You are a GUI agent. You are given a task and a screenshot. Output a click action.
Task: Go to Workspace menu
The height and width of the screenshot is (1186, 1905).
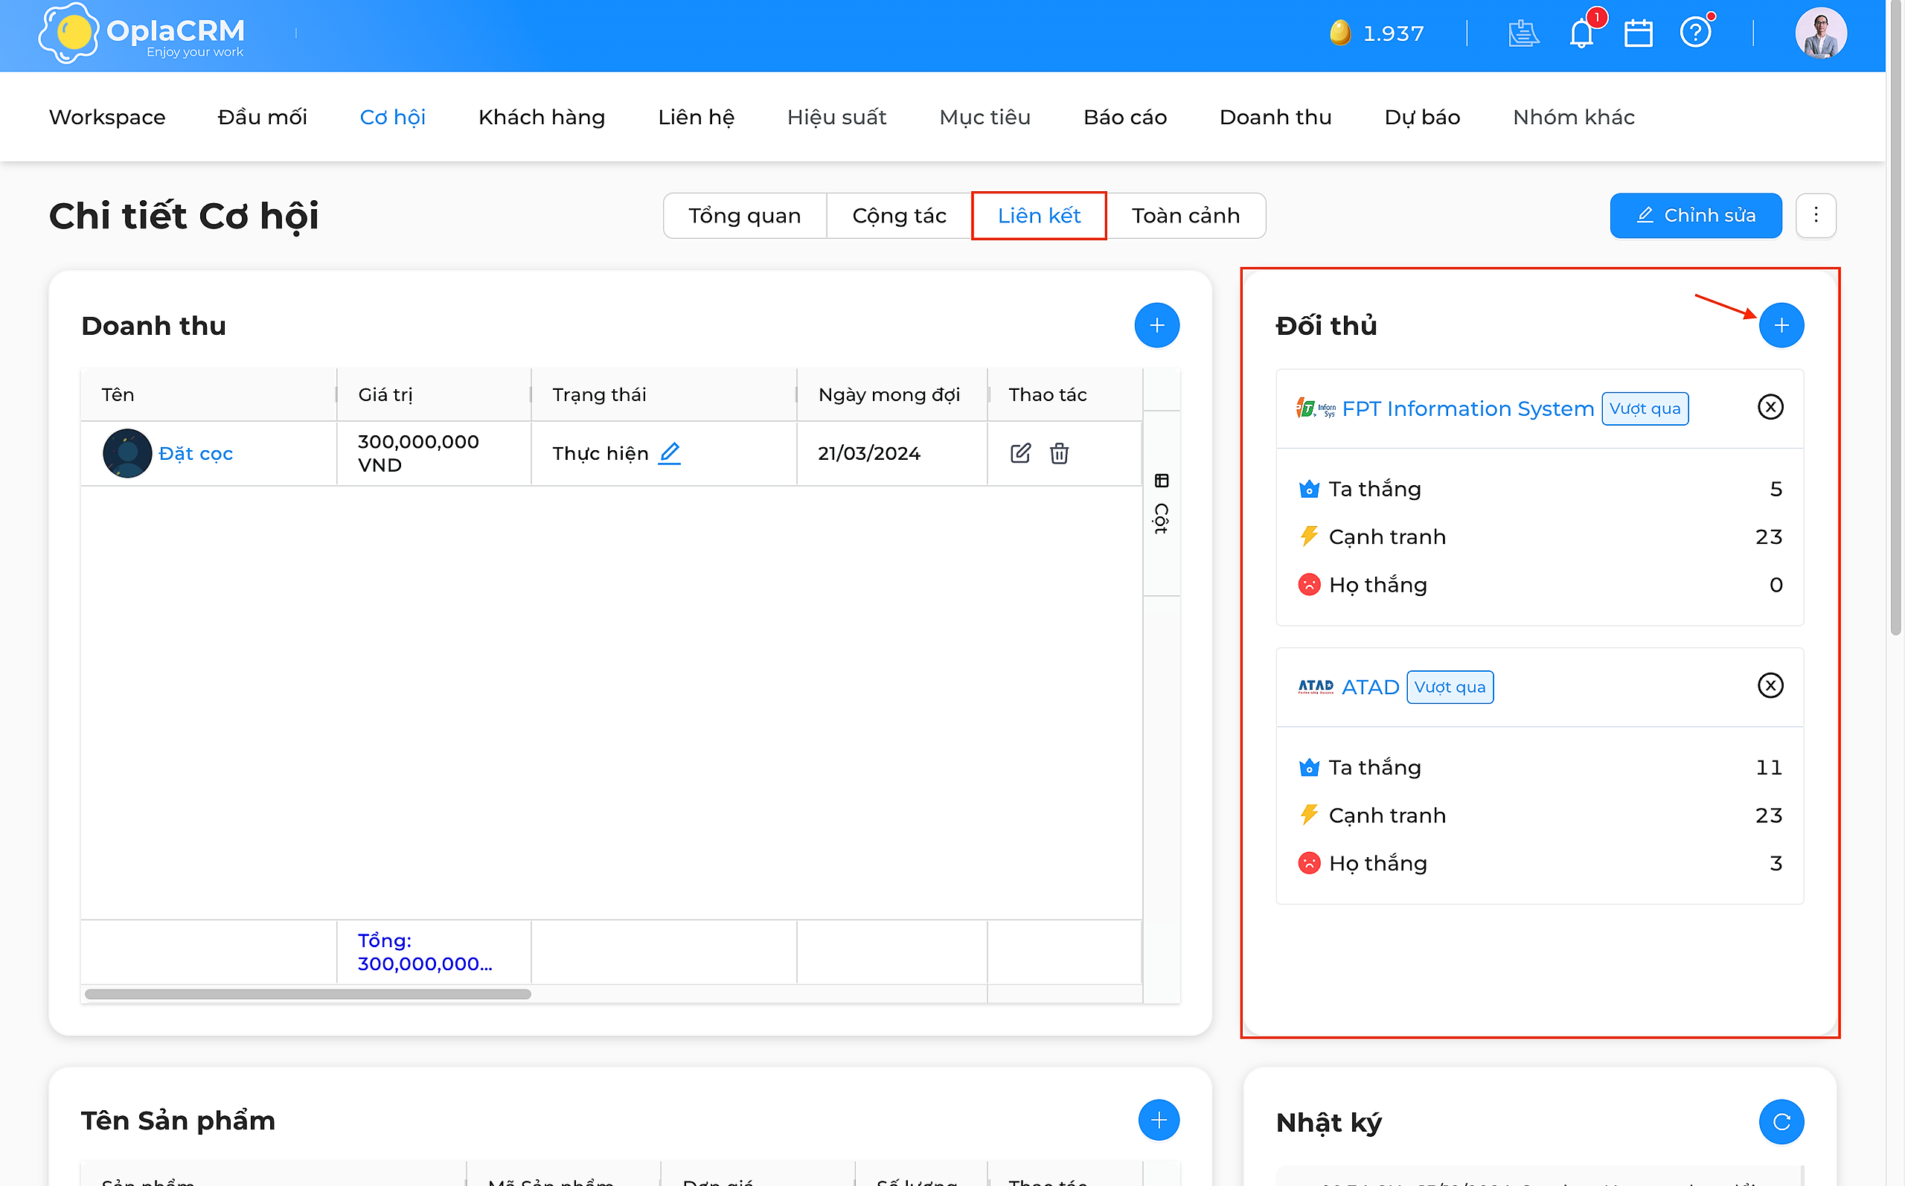coord(106,117)
